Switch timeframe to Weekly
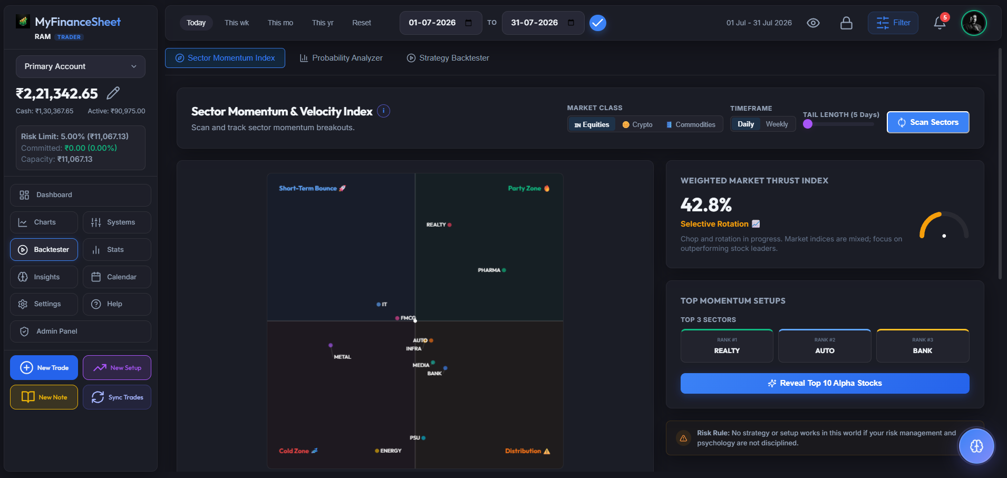Viewport: 1007px width, 478px height. point(777,124)
